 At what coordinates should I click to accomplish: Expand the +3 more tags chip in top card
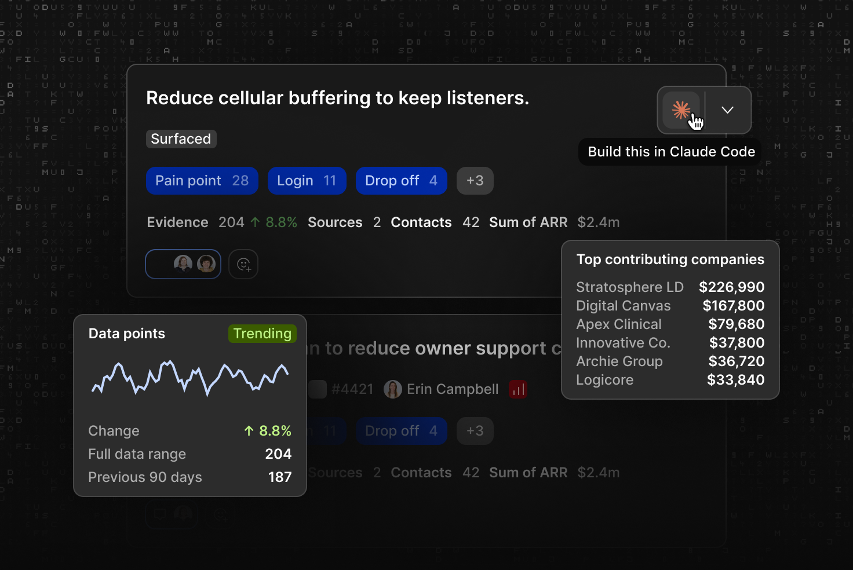click(x=475, y=181)
